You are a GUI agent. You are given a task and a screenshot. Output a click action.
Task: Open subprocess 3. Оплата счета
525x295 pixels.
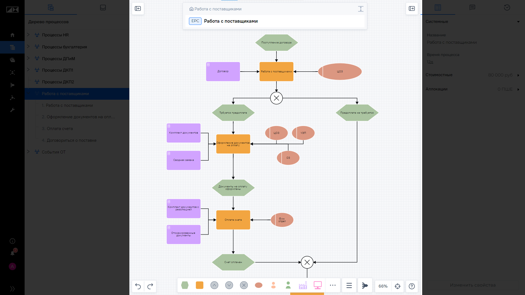pos(57,129)
